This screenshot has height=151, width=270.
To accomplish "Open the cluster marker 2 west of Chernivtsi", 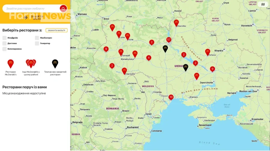I will tap(112, 66).
